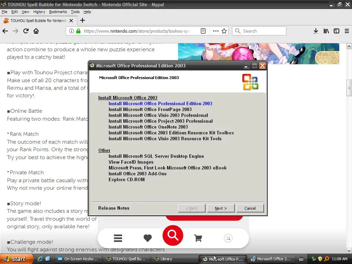Open the Windows start menu

16,259
